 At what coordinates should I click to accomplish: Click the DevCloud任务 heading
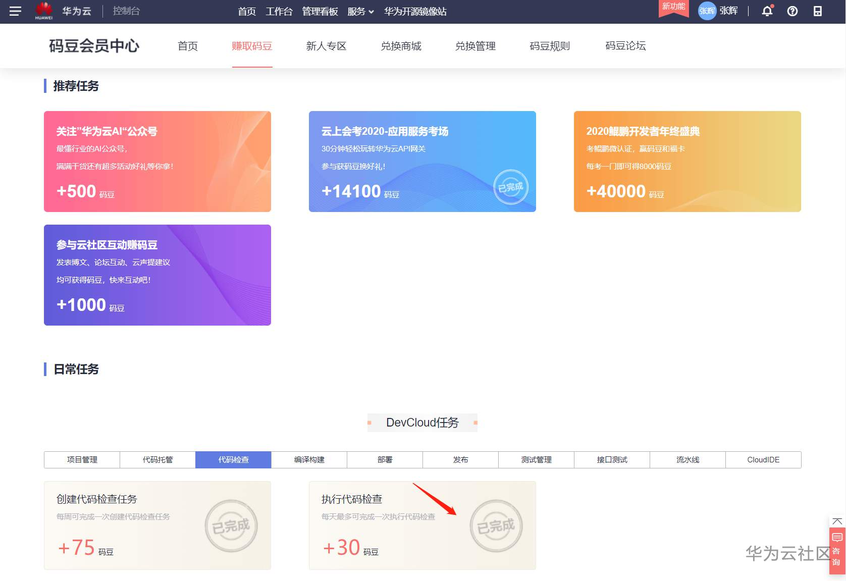coord(422,422)
